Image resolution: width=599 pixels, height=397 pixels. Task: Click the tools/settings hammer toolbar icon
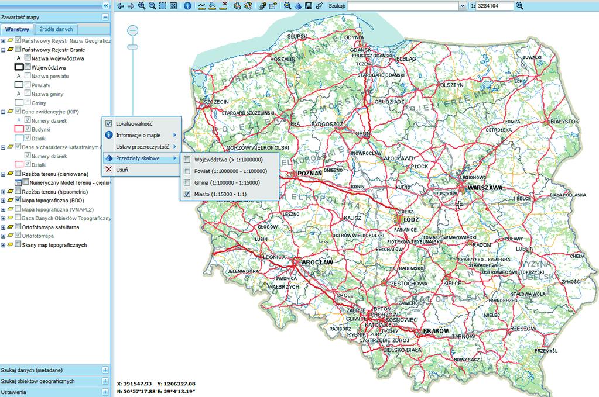262,6
